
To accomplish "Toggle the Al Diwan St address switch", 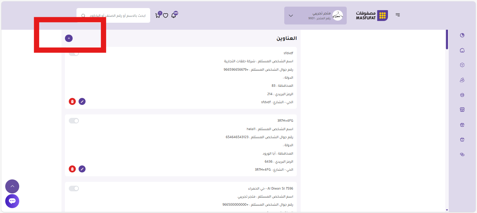I will pyautogui.click(x=74, y=189).
